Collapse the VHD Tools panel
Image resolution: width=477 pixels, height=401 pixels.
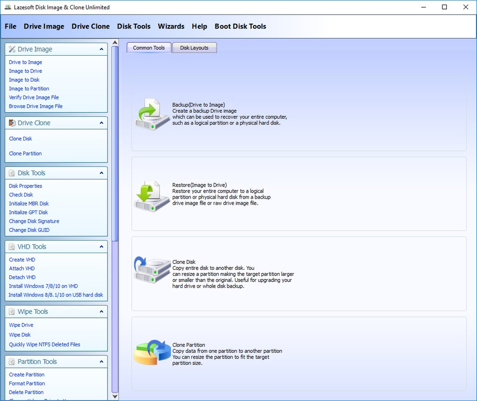point(101,247)
